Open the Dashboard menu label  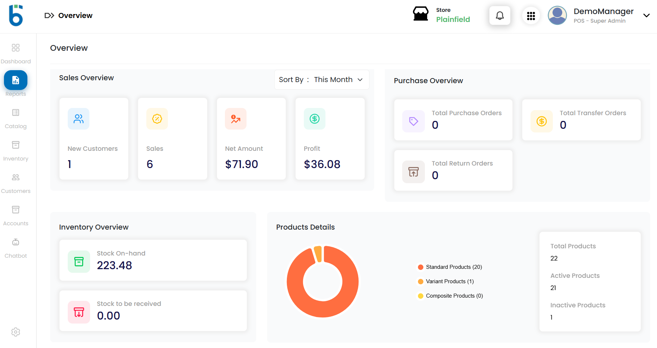(15, 62)
